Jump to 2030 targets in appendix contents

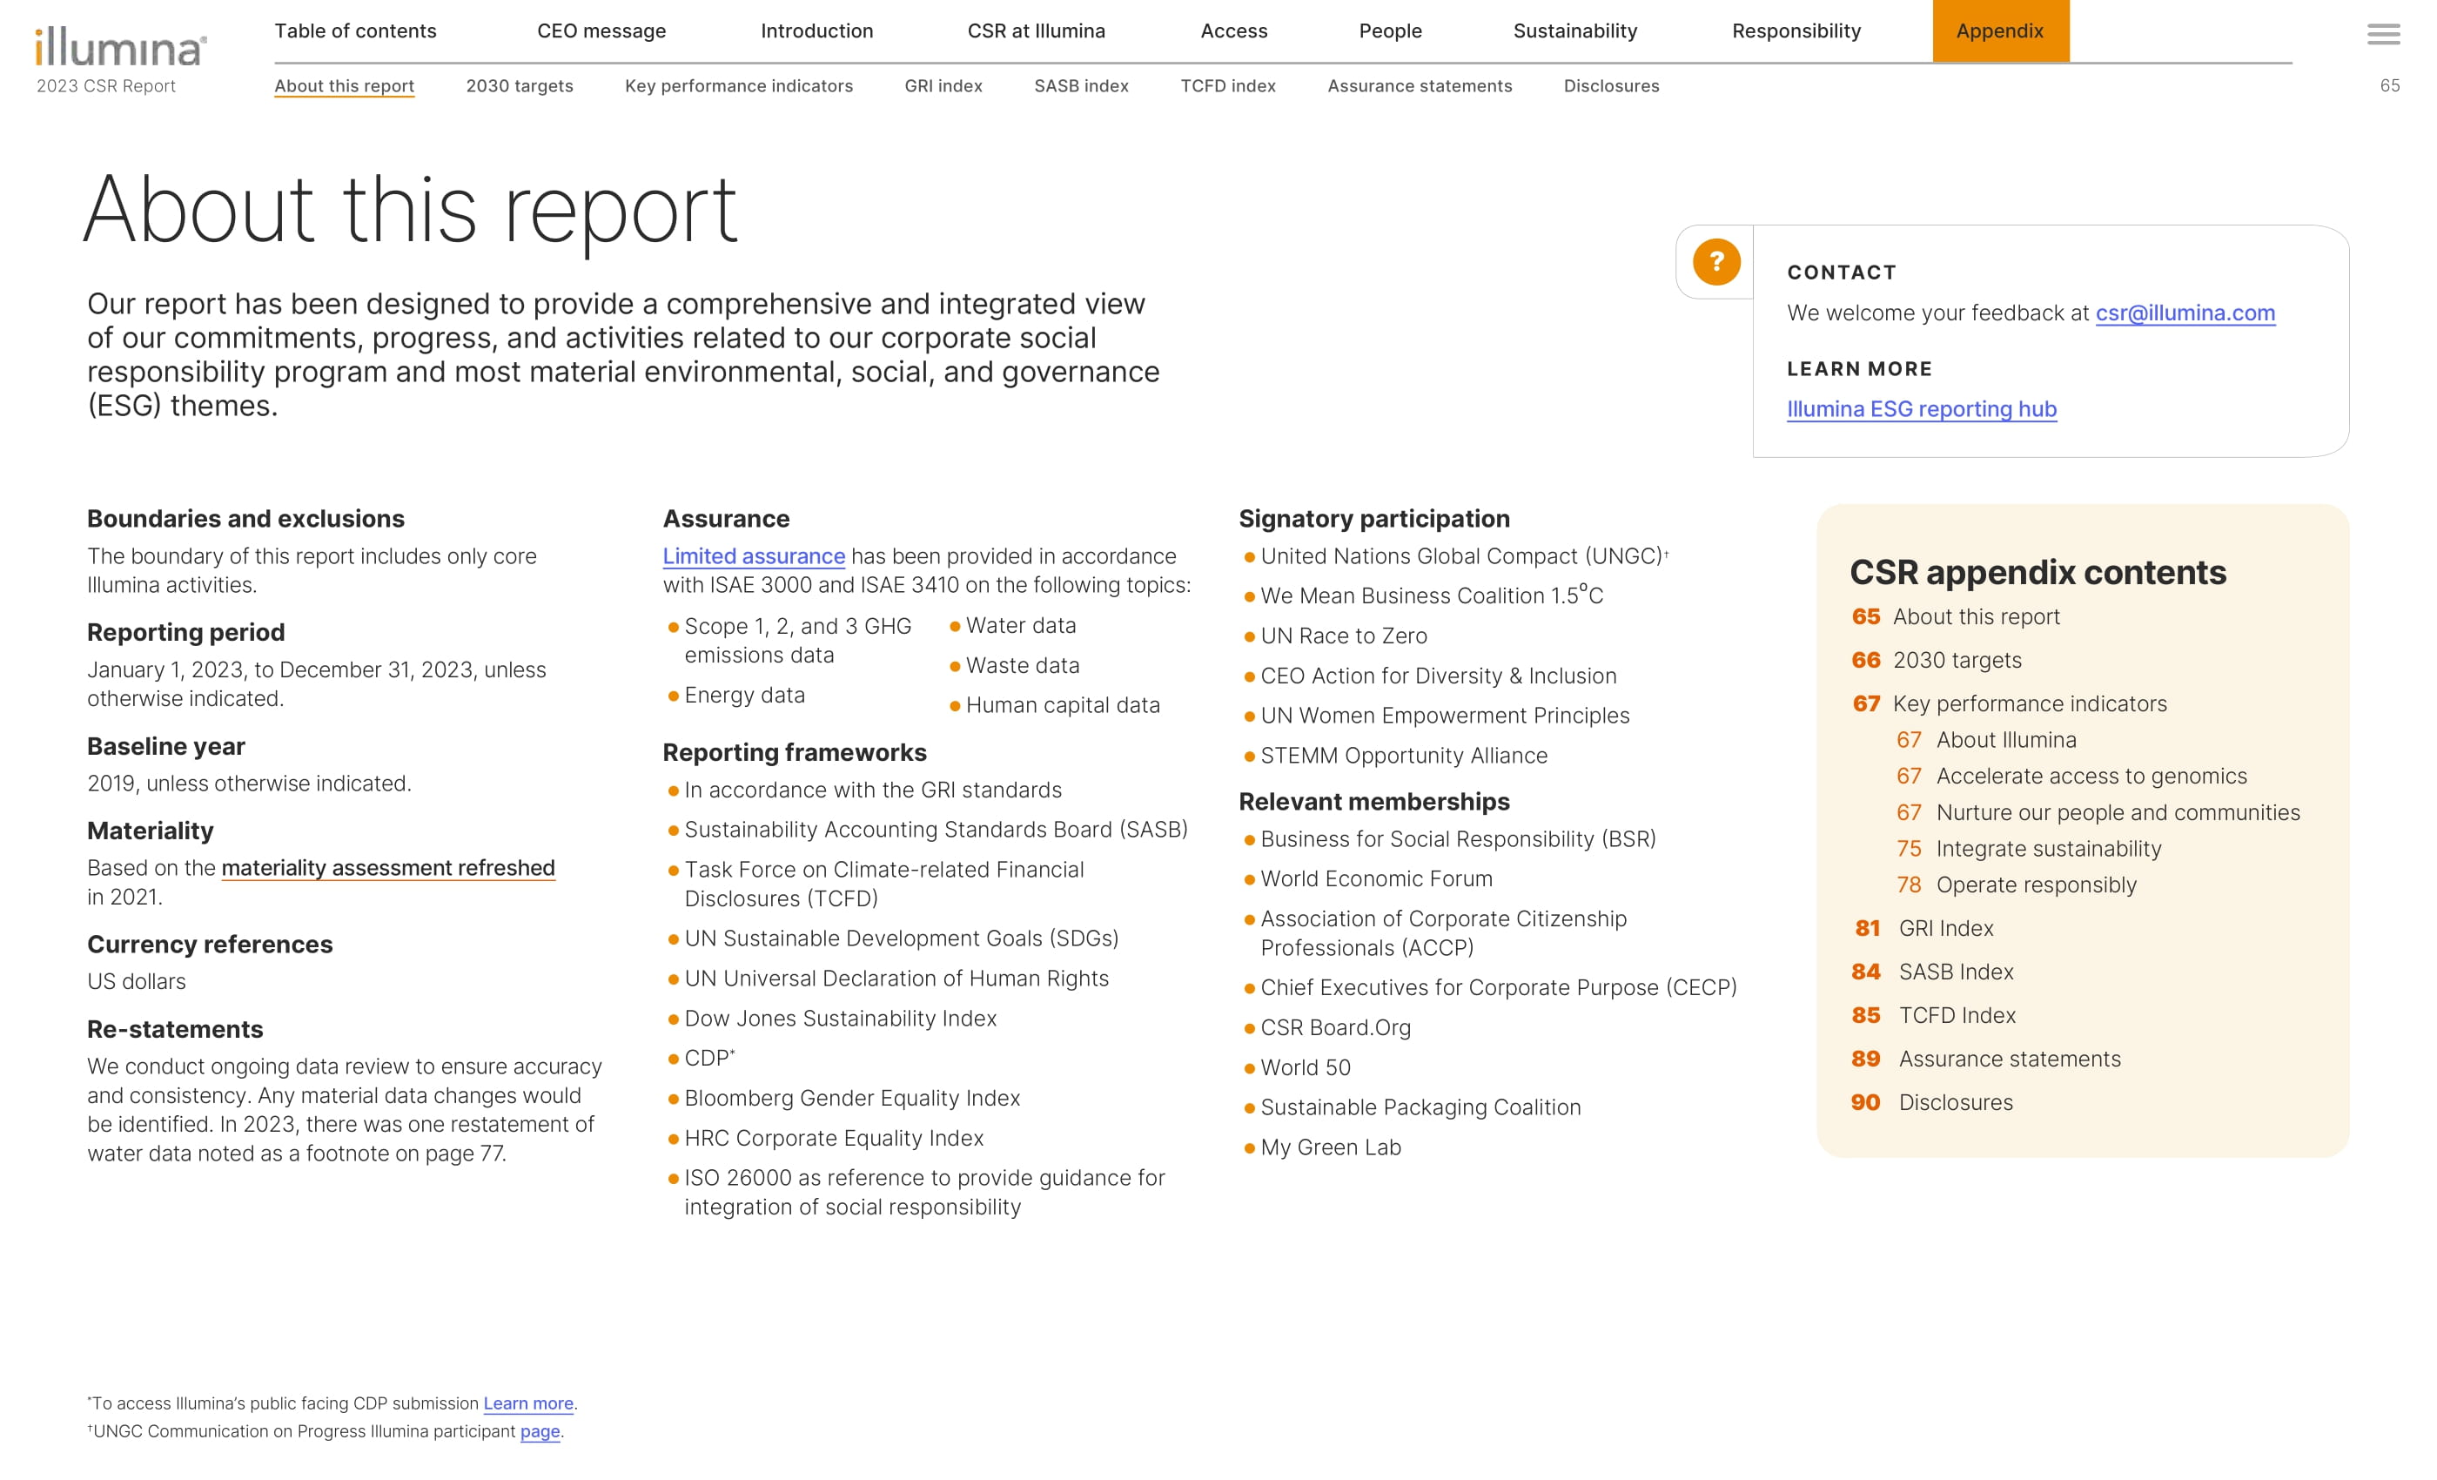click(x=1956, y=660)
